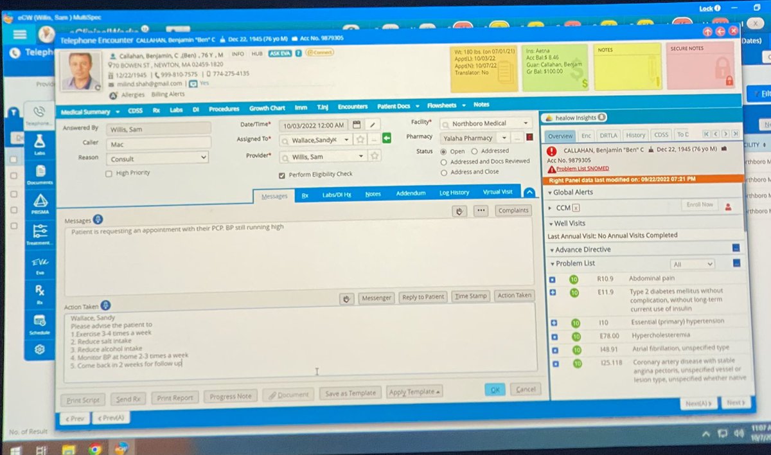Viewport: 771px width, 455px height.
Task: Click the Time Stamp button
Action: pyautogui.click(x=471, y=296)
